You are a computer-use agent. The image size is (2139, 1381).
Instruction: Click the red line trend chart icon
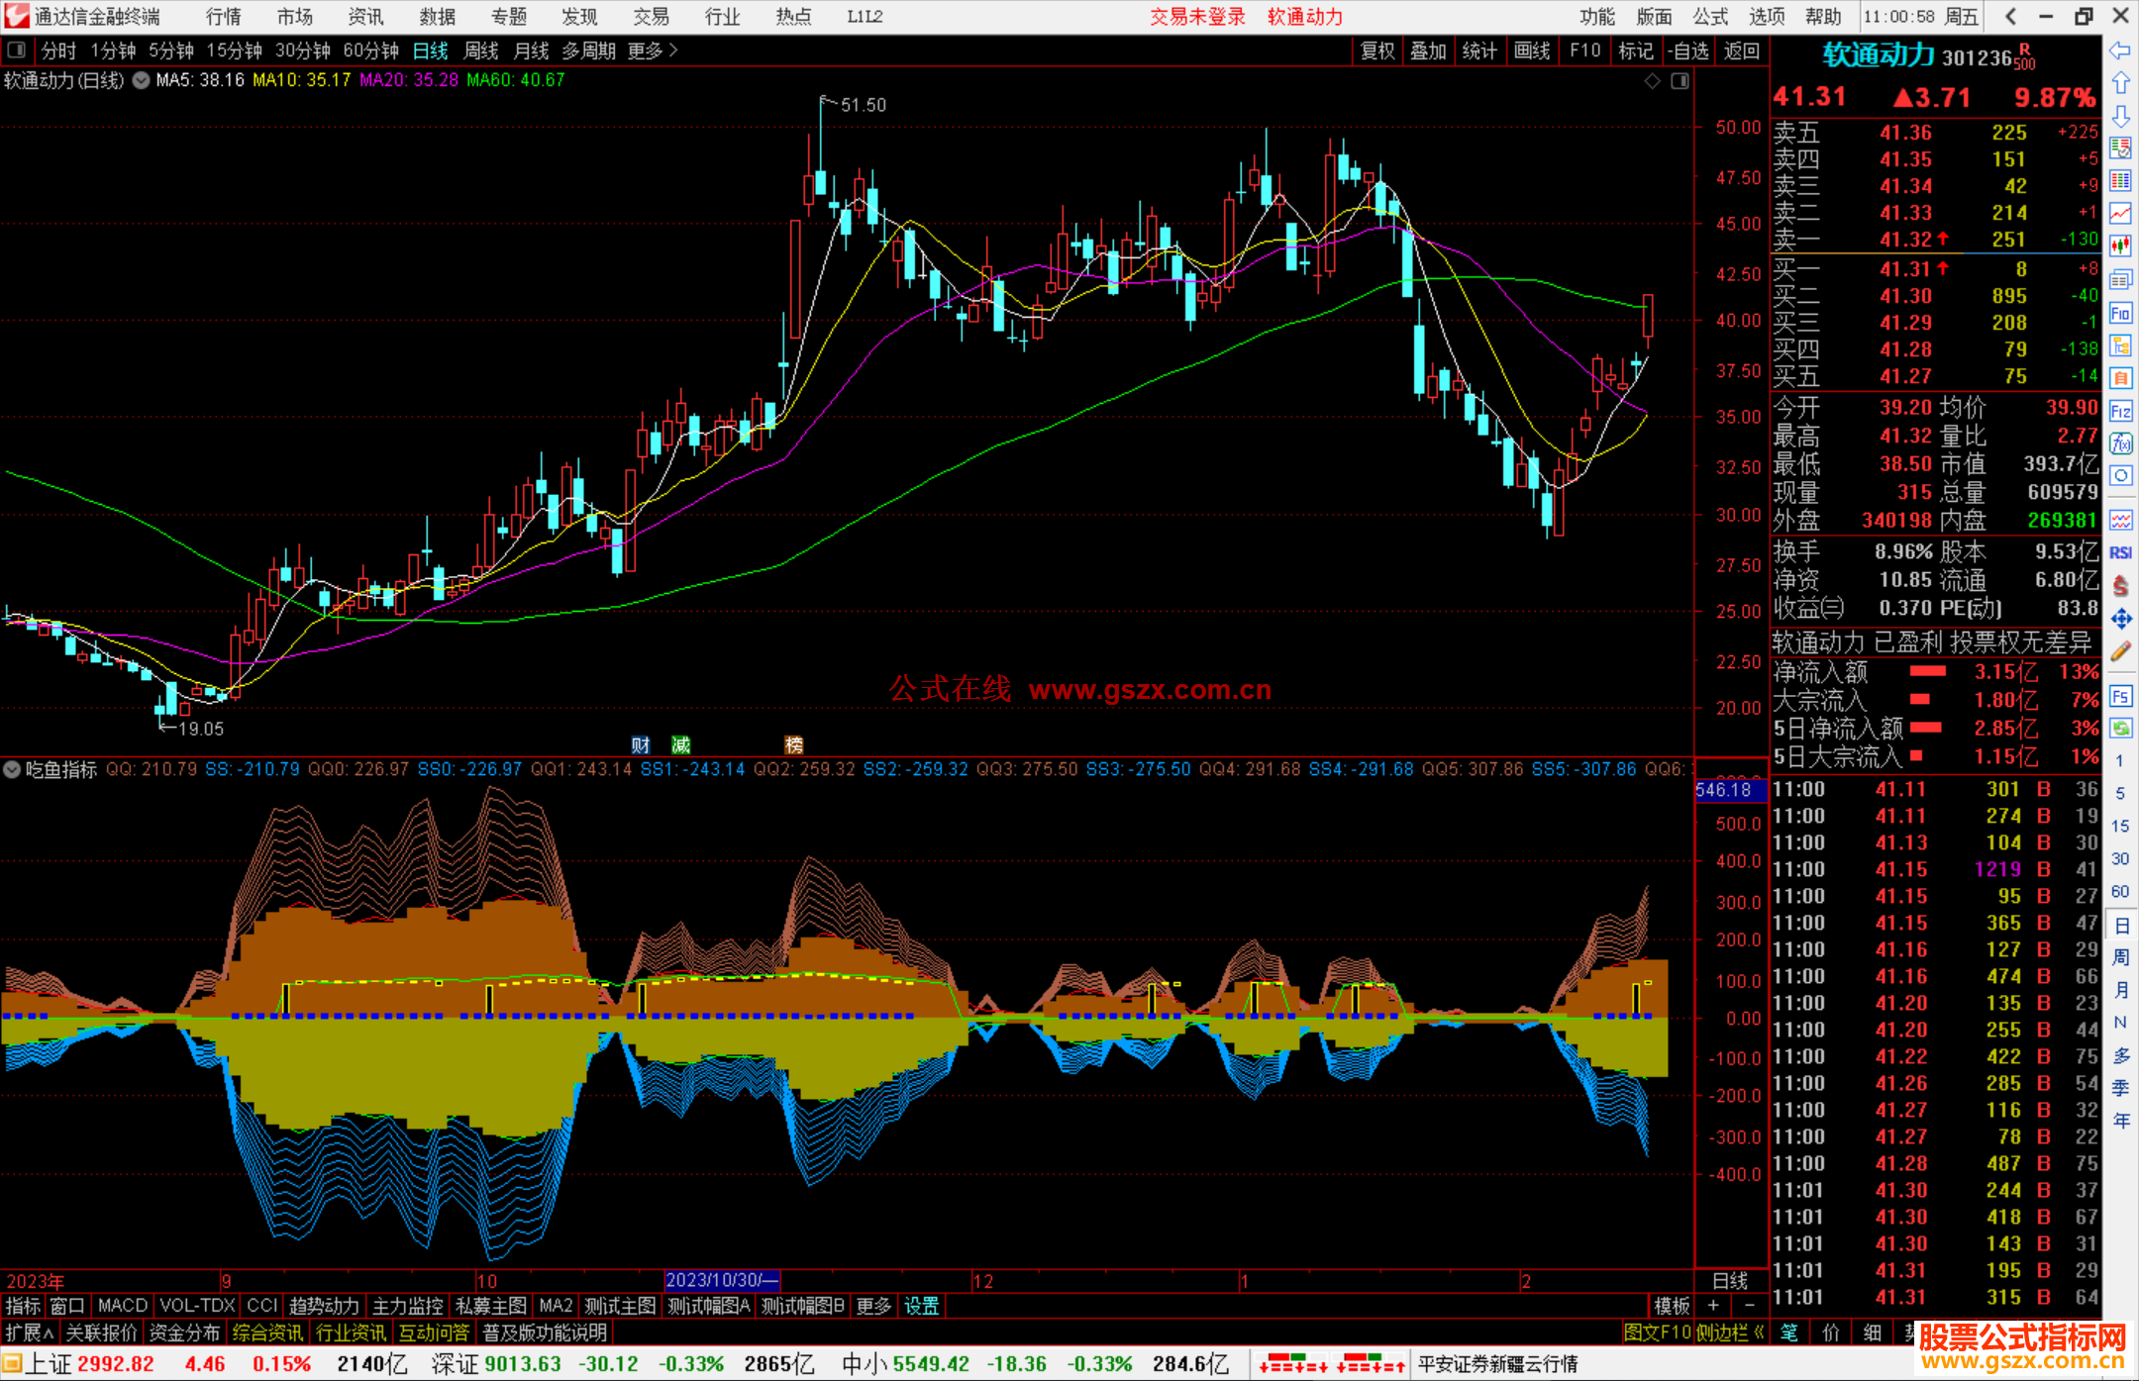pos(2120,213)
